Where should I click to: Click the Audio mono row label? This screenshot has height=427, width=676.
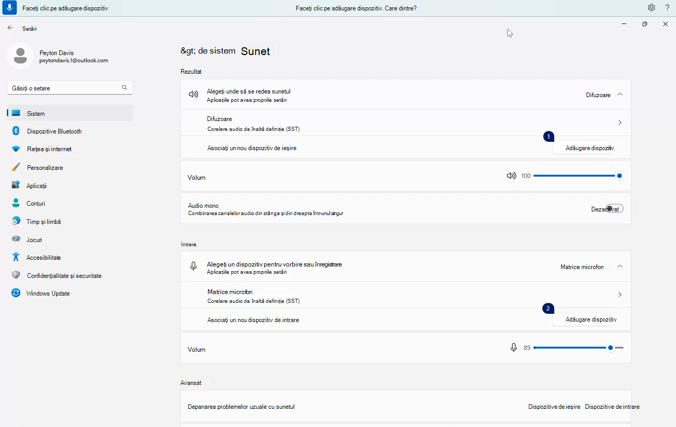[x=203, y=206]
